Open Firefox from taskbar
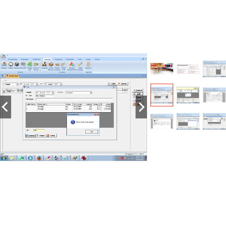 click(x=39, y=158)
